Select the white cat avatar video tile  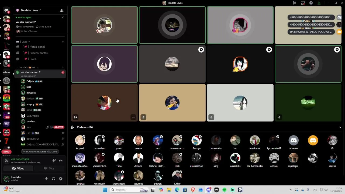point(240,25)
